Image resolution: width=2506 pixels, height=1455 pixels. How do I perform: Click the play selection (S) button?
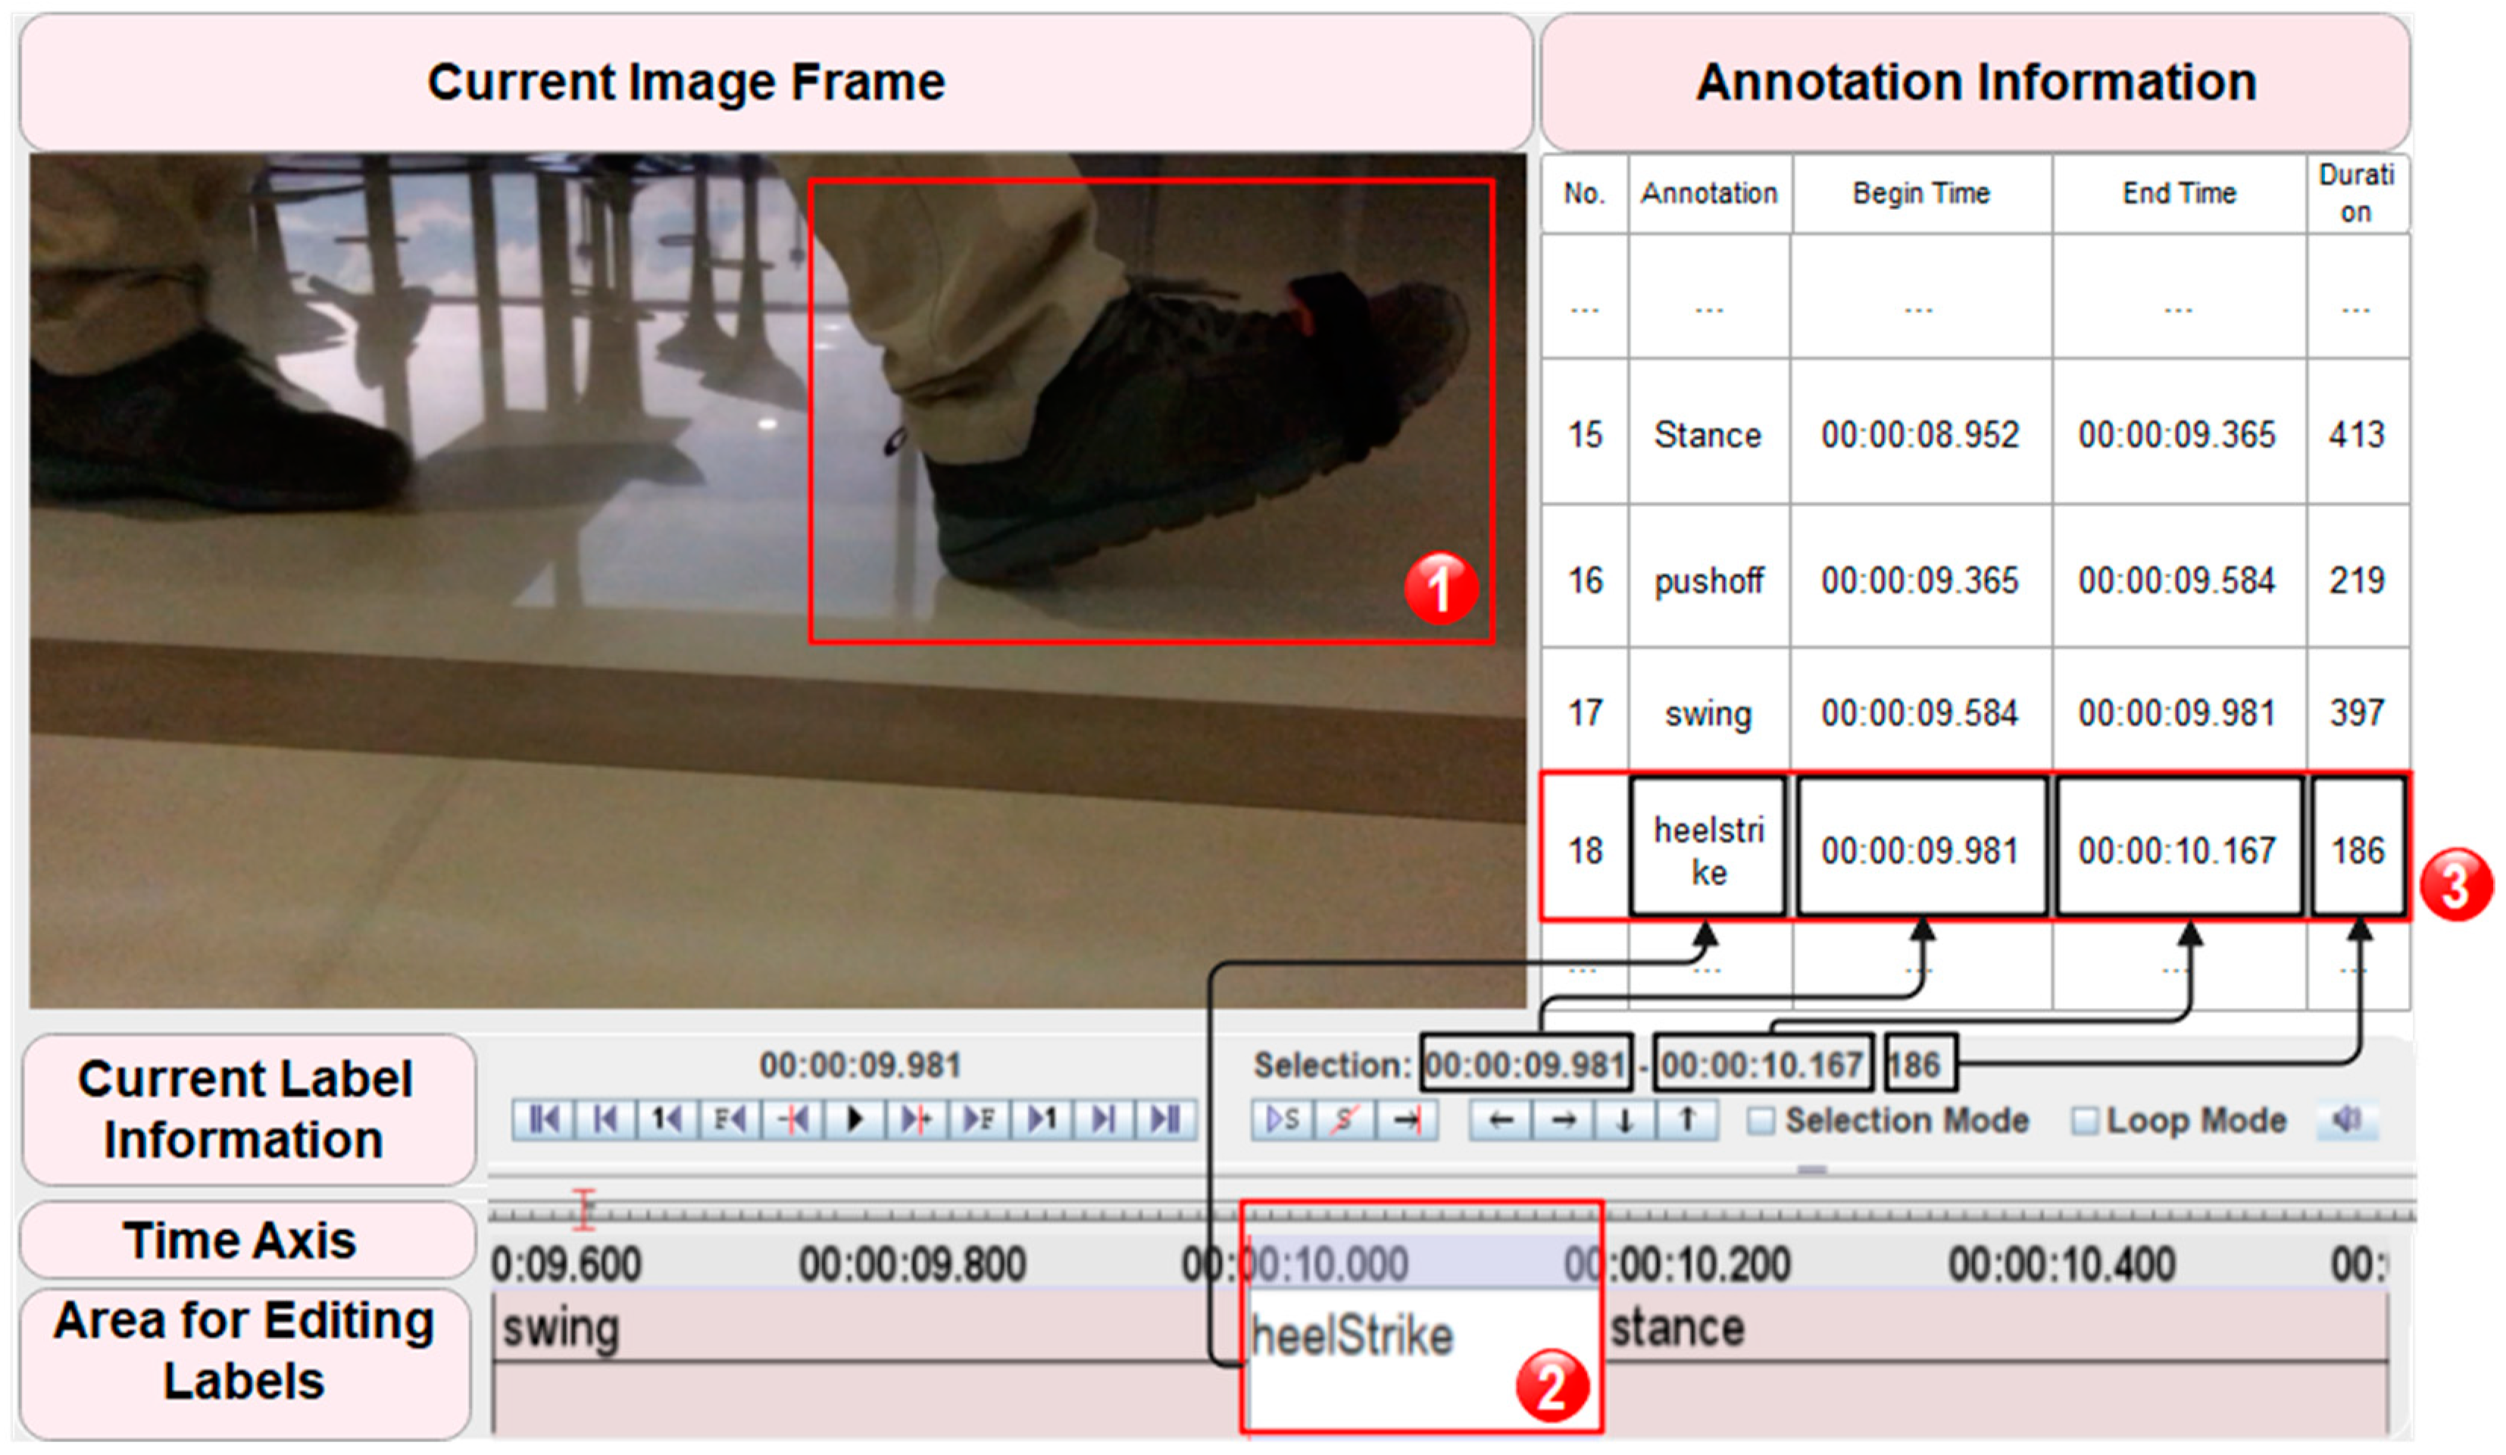pos(1282,1121)
